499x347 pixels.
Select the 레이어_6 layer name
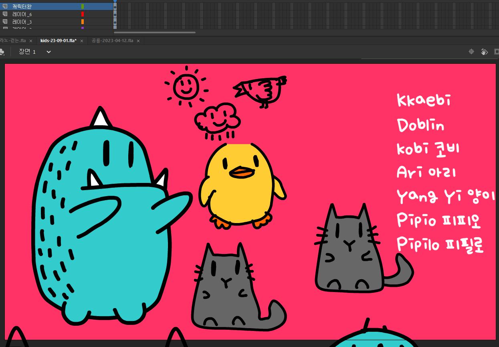[x=22, y=14]
